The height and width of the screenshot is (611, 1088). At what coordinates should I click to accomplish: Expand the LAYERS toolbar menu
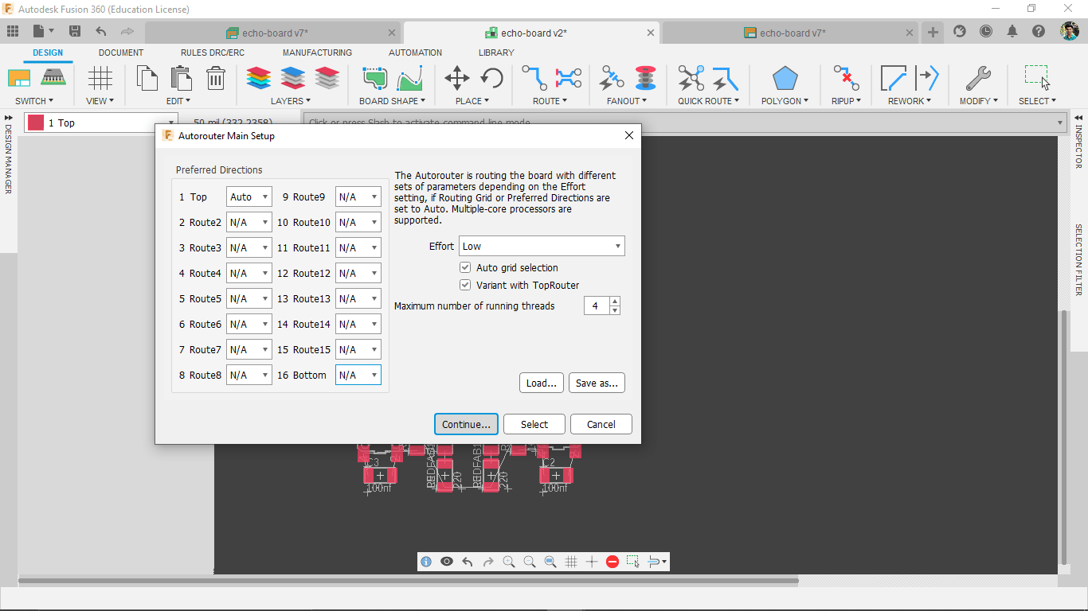290,101
